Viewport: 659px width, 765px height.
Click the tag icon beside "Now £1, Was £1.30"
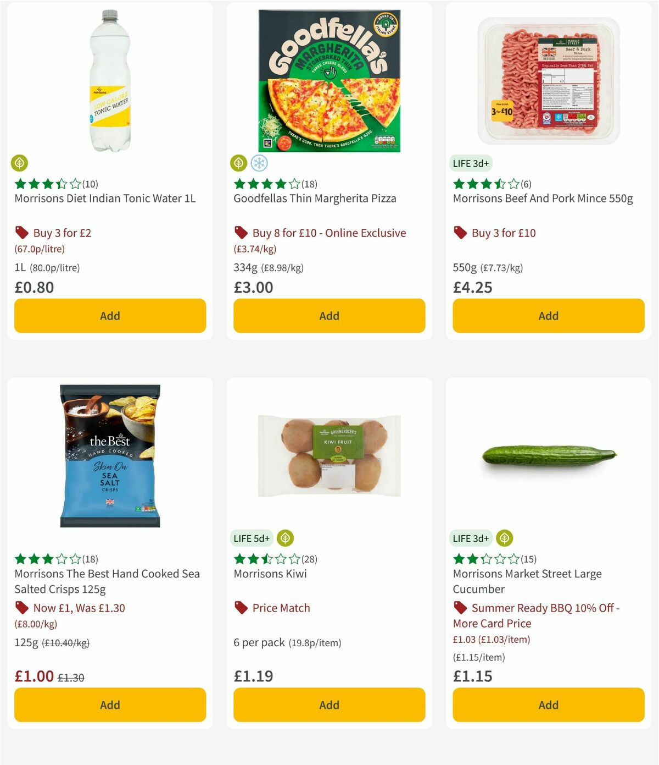21,608
